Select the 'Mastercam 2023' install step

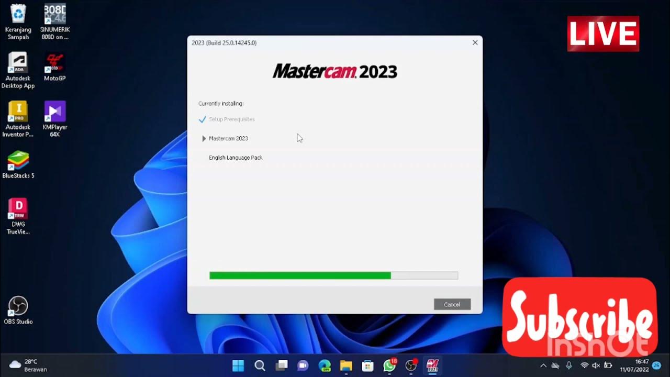(x=229, y=138)
